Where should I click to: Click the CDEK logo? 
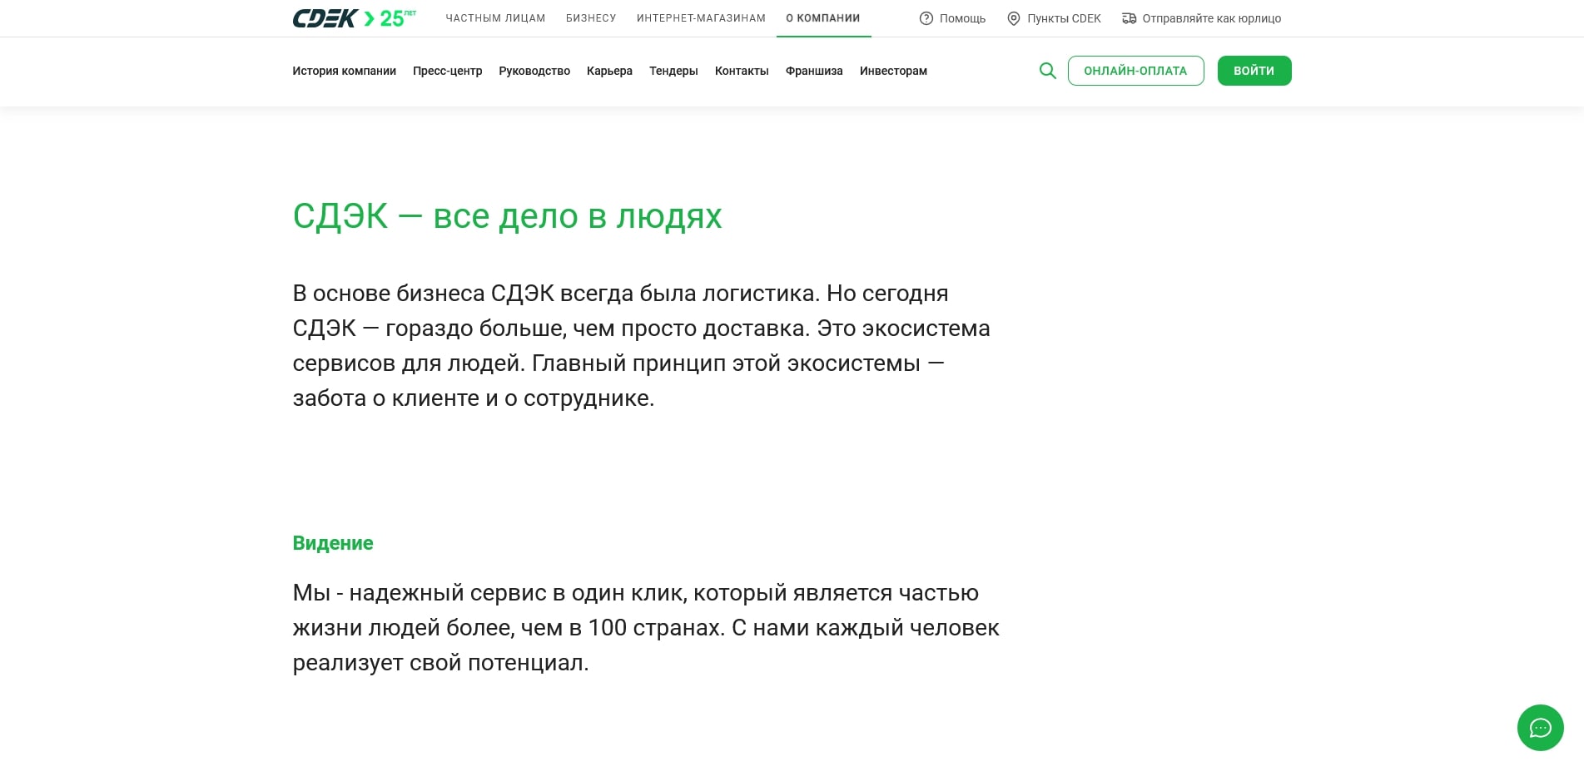tap(325, 17)
